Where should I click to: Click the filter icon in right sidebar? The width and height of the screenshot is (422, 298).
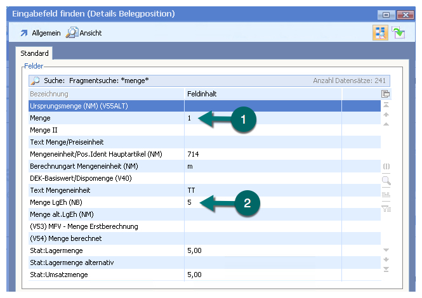386,207
